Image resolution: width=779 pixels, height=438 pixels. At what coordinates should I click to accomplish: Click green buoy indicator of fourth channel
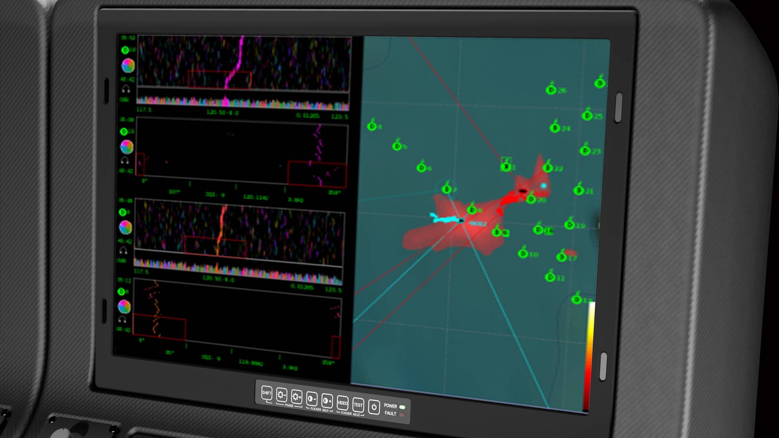[121, 292]
